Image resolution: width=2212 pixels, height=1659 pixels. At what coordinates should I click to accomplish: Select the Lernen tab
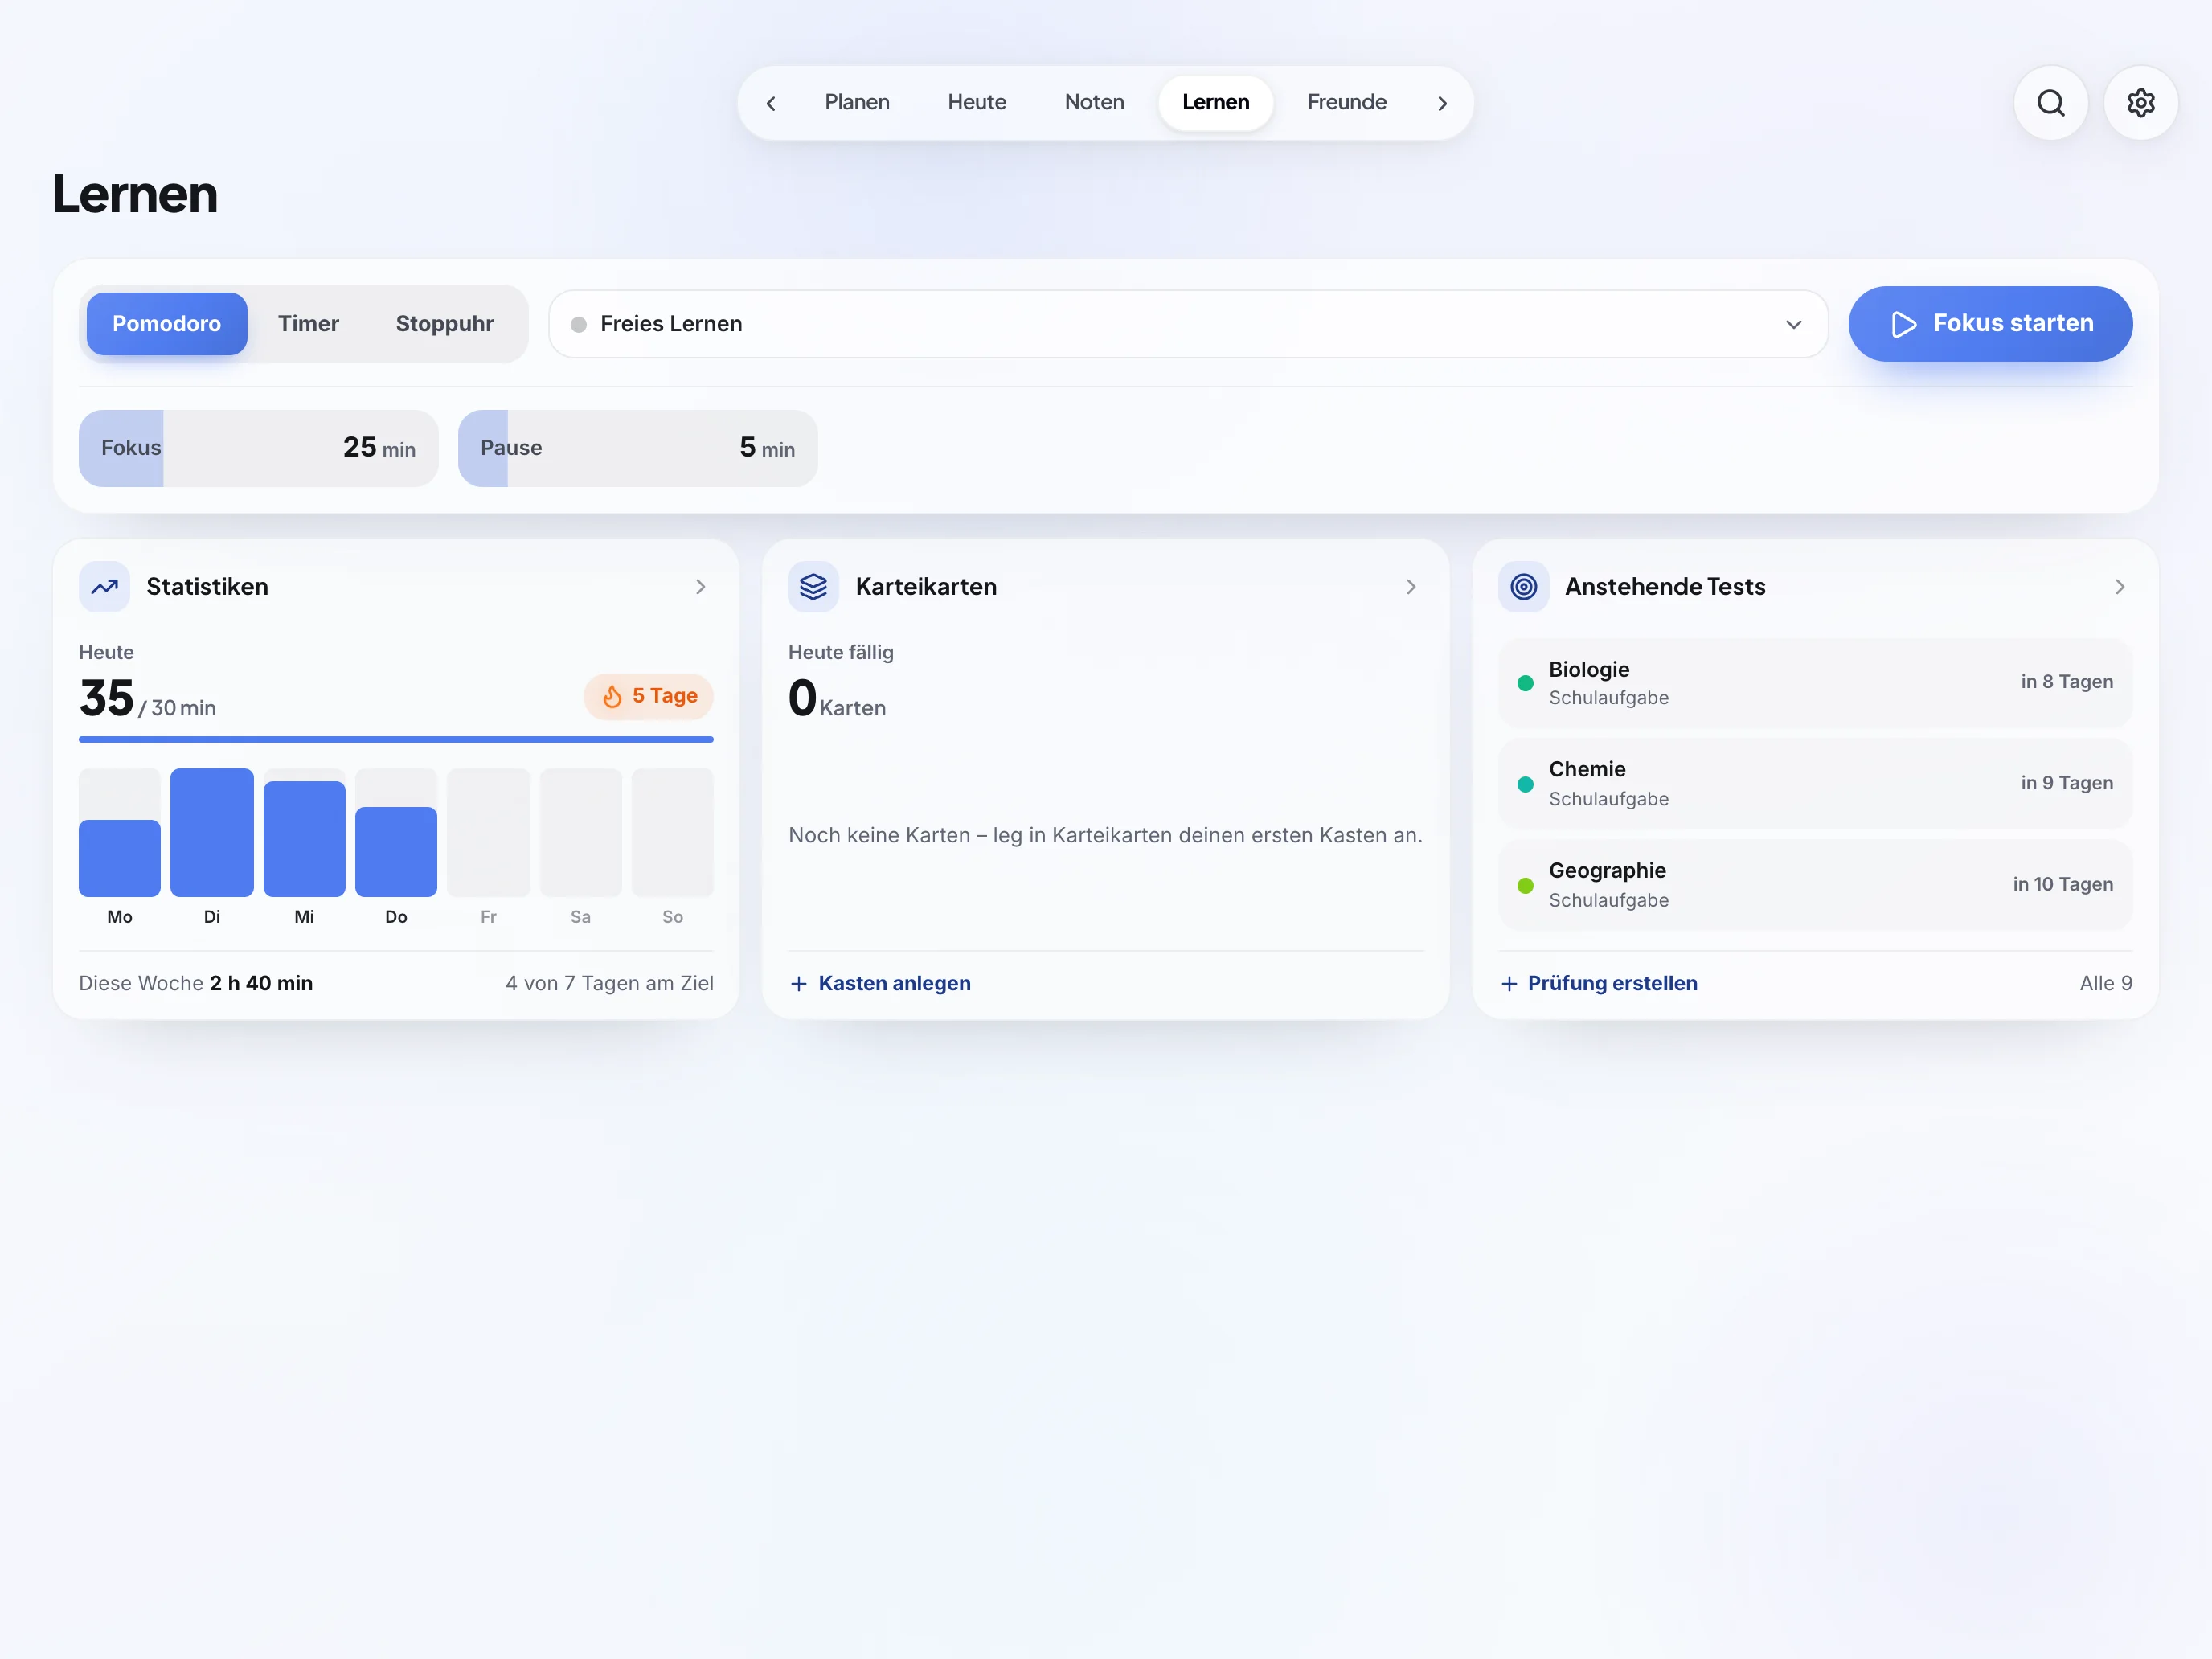coord(1215,102)
